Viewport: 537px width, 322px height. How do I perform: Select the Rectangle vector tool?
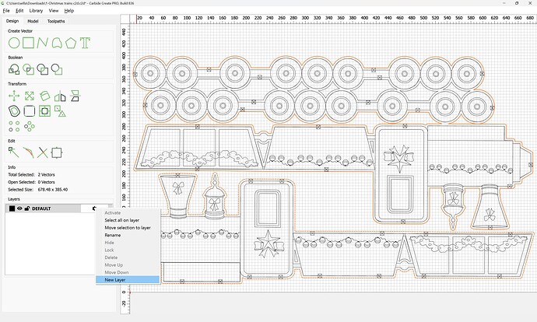pos(28,43)
